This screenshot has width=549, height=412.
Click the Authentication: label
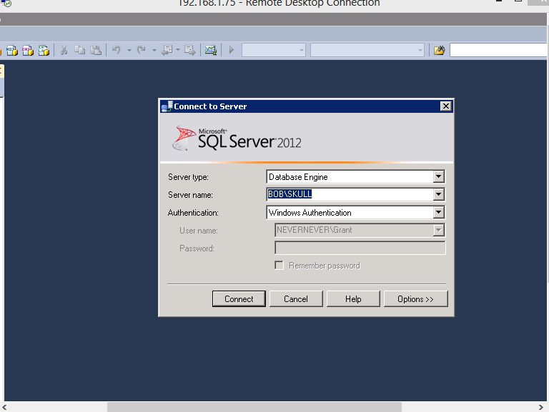(x=193, y=213)
